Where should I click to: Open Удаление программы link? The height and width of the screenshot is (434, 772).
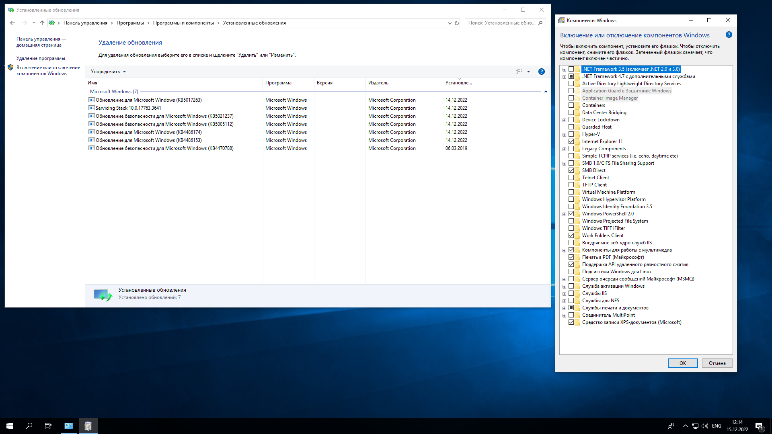(x=41, y=58)
